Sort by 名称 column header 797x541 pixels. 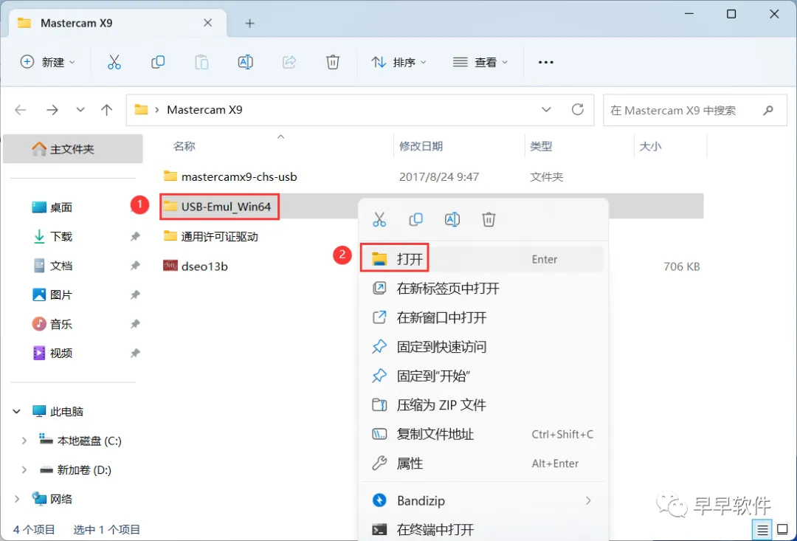(184, 146)
